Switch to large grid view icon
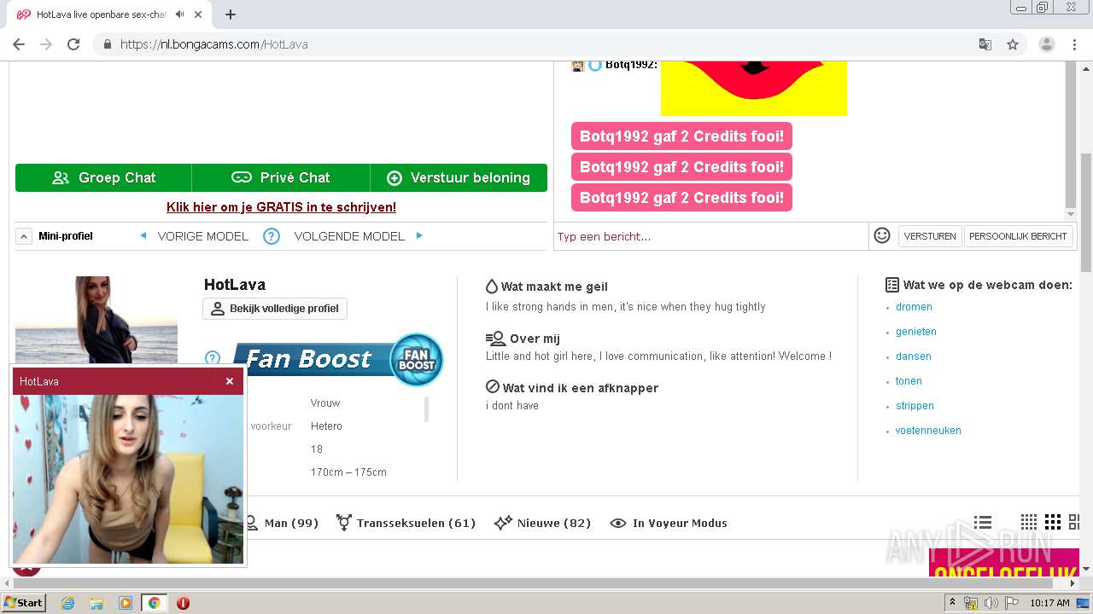1093x614 pixels. (x=1075, y=522)
